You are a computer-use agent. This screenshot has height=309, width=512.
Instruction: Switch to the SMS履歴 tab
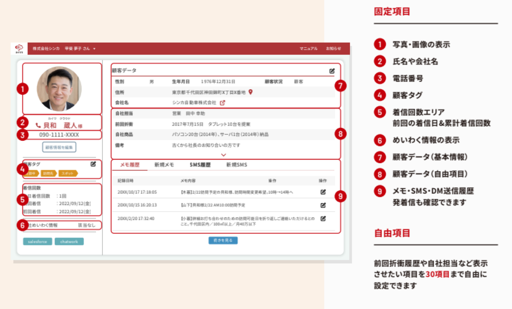click(200, 165)
